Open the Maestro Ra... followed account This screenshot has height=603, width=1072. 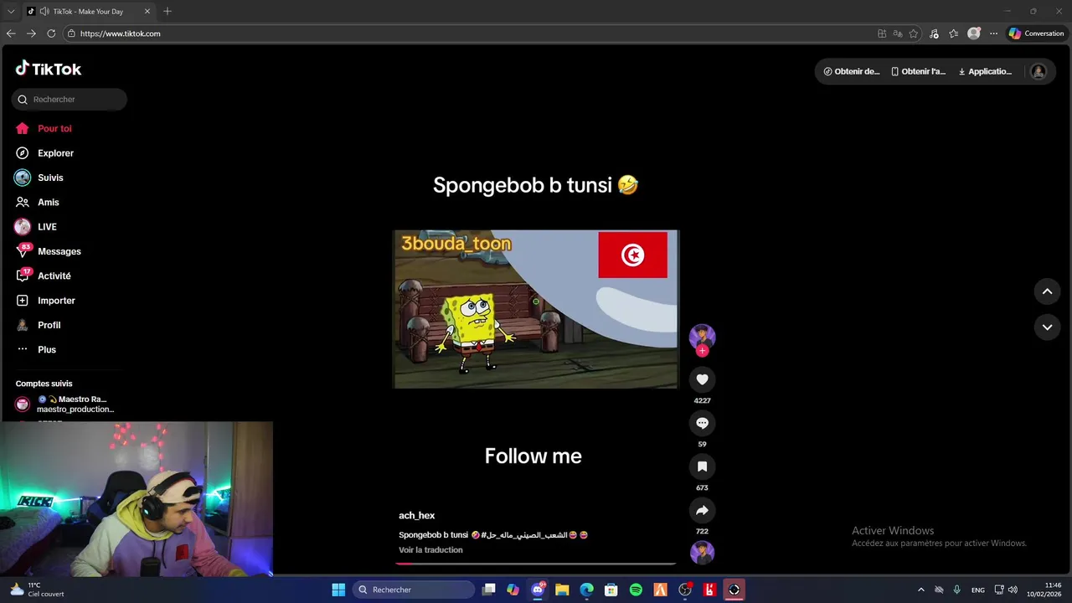click(65, 404)
